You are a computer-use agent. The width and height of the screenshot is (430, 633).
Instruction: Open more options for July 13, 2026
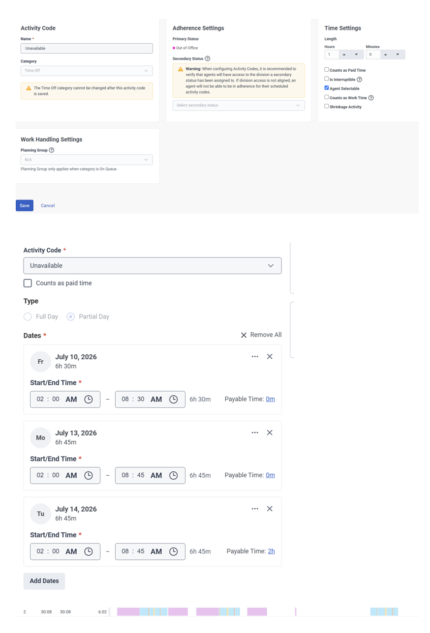[x=255, y=433]
